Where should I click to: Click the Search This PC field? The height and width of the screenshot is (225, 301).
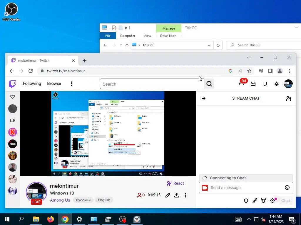(x=264, y=45)
